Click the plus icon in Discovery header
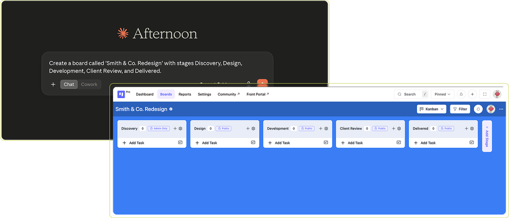 pos(175,128)
